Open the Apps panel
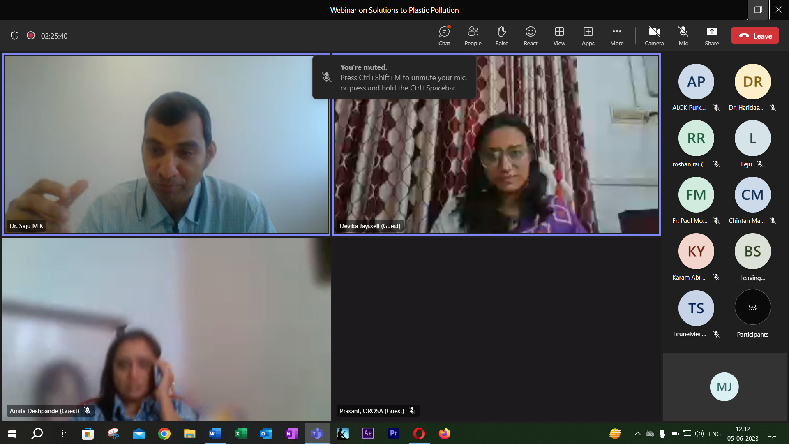 (x=588, y=36)
